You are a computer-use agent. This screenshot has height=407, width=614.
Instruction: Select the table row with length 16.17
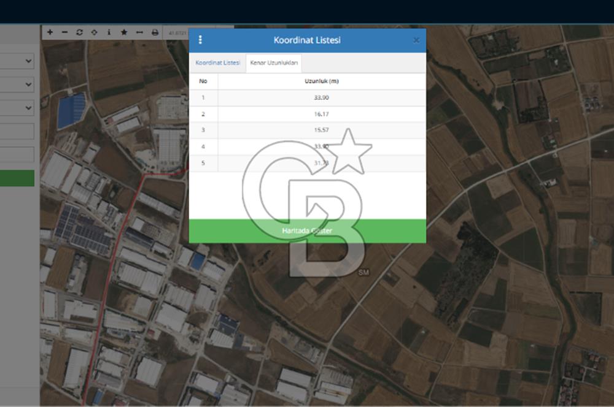coord(307,114)
